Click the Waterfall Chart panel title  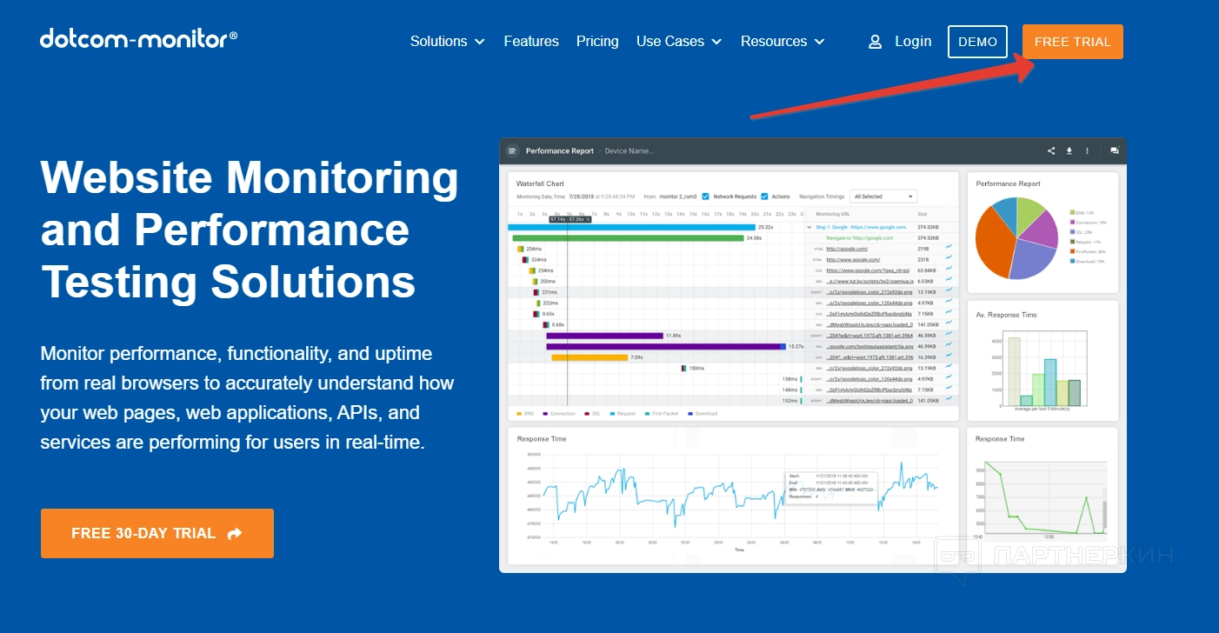click(540, 183)
